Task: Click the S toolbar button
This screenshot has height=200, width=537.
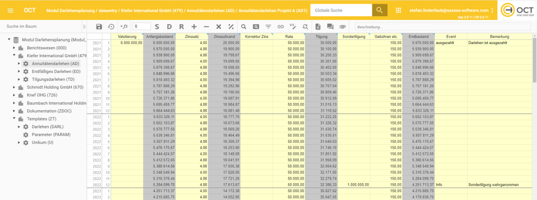Action: point(157,26)
